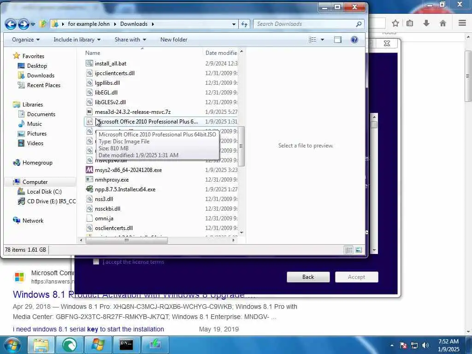Select Libraries in navigation pane
The height and width of the screenshot is (354, 472).
pyautogui.click(x=33, y=105)
